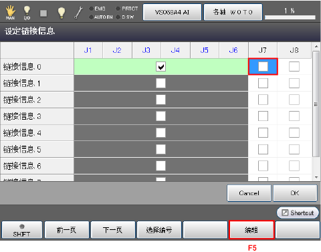Click the scrollbar up arrow
Screen dimensions: 321x252
[x=316, y=46]
